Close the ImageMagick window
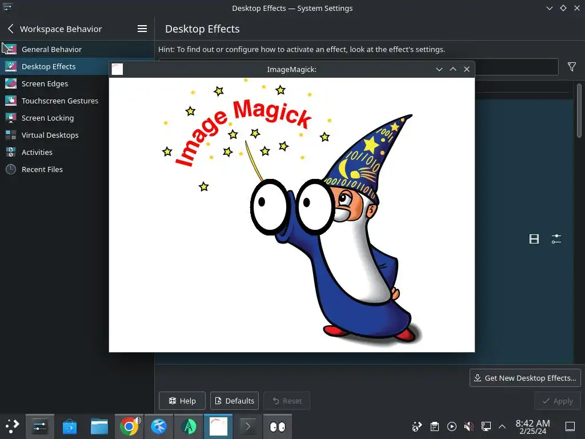 coord(467,69)
